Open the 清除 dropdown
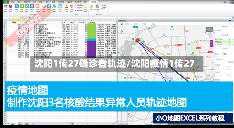234x128 pixels. 104,5
